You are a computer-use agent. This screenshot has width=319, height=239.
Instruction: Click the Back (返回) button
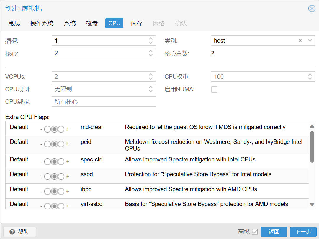pos(274,232)
